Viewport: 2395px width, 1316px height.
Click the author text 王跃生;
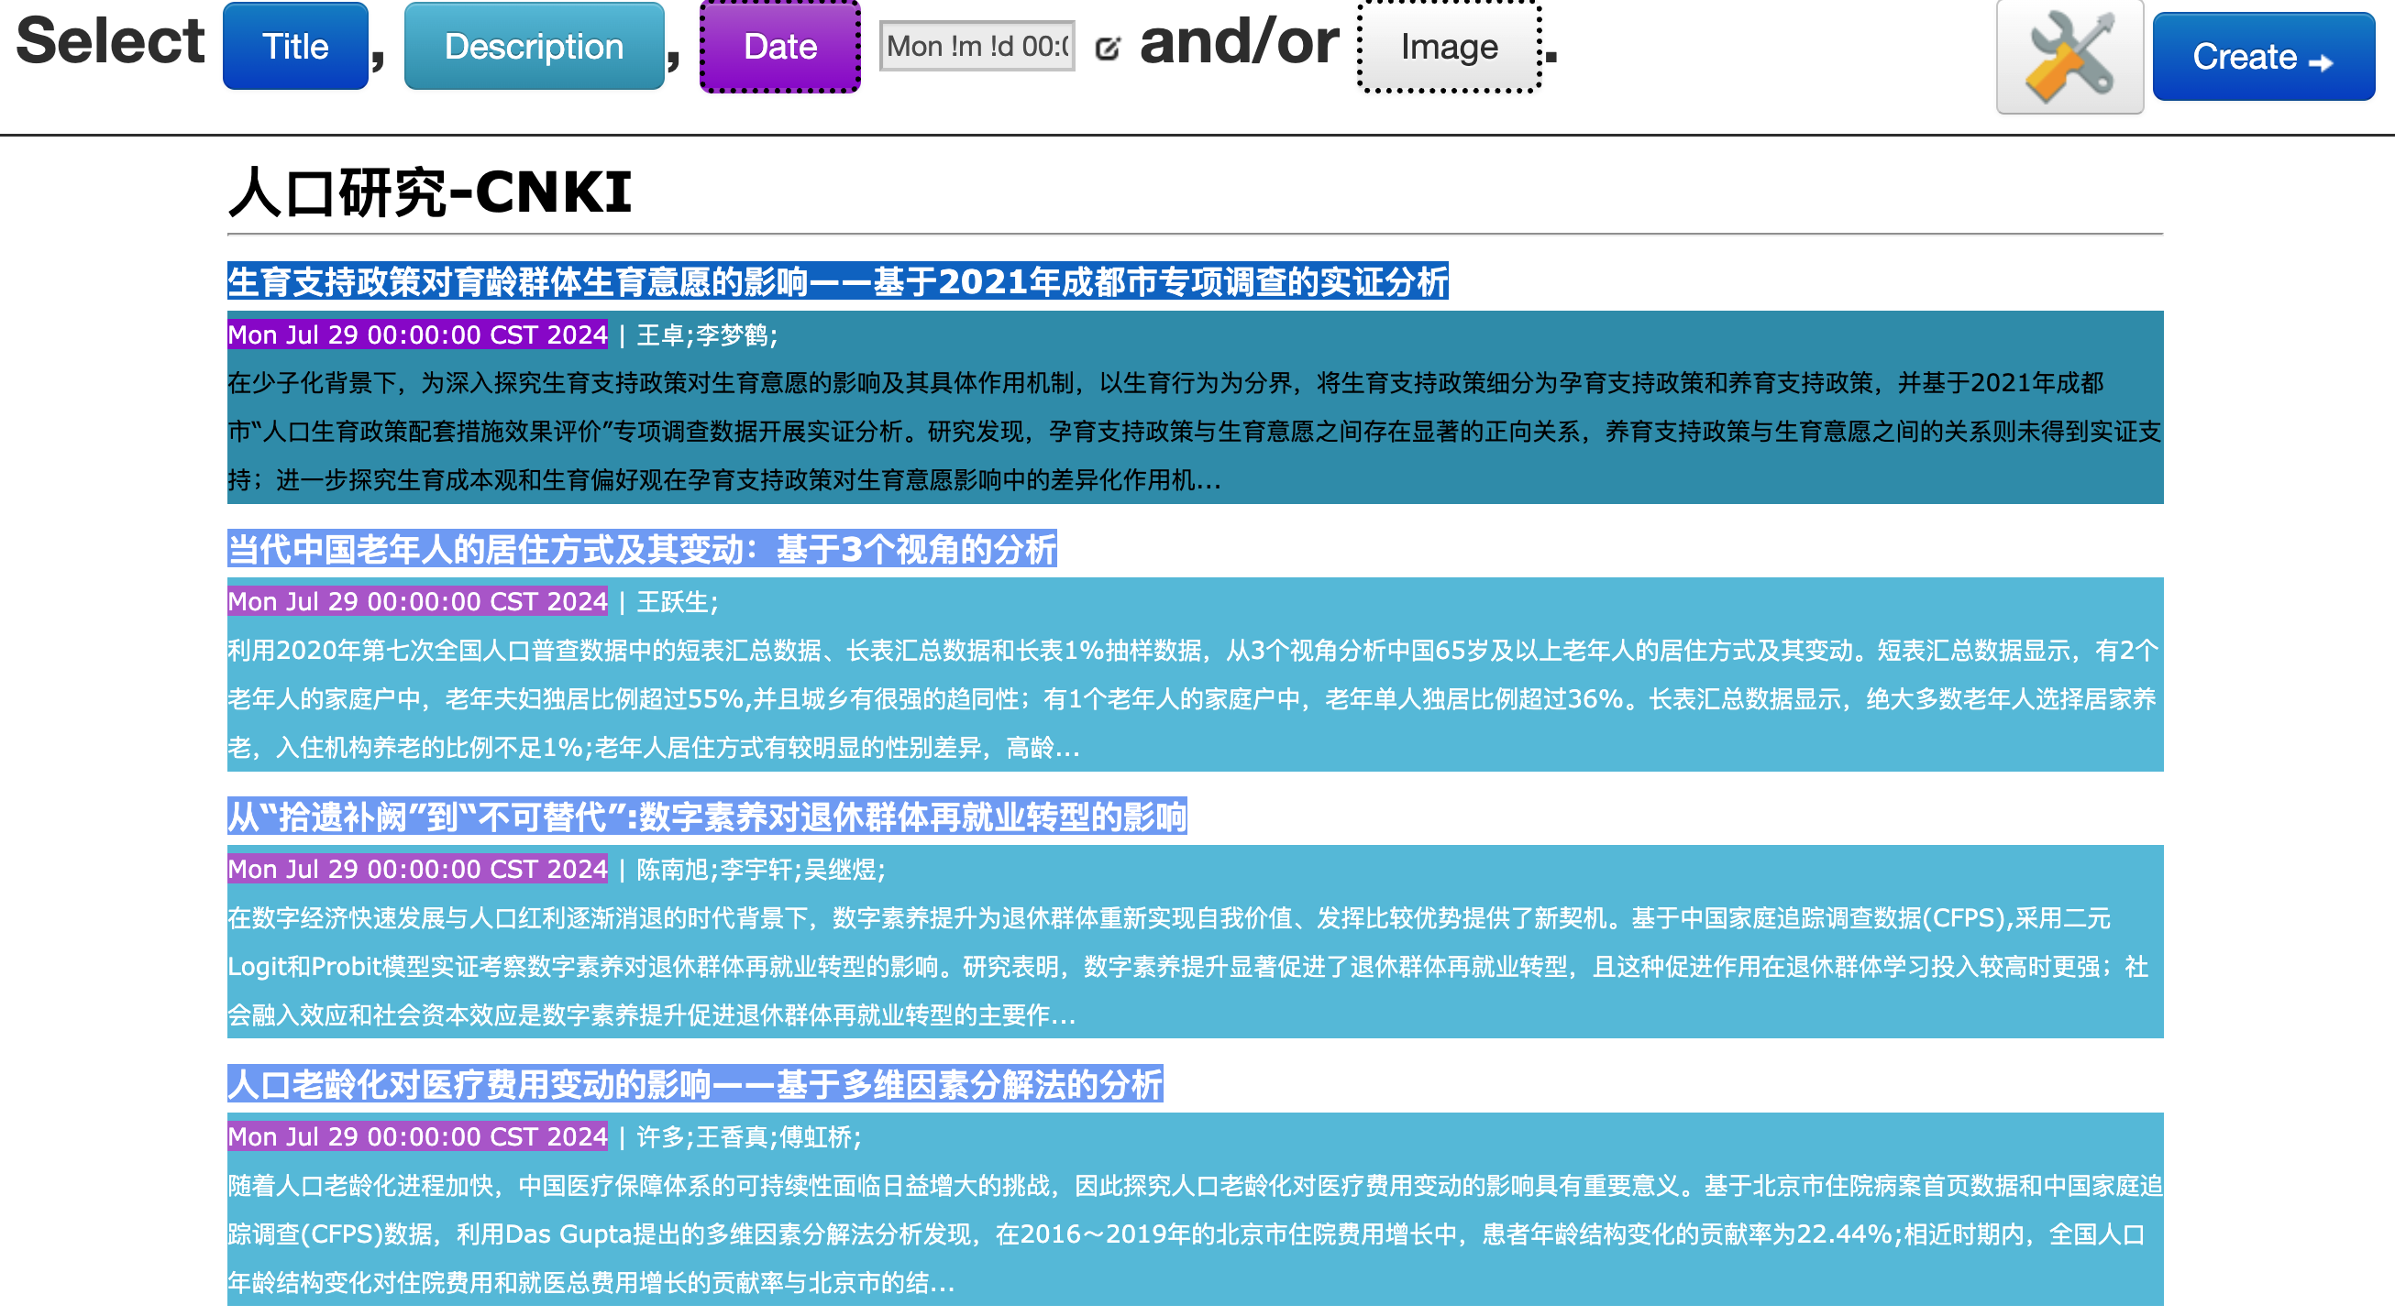pos(678,602)
